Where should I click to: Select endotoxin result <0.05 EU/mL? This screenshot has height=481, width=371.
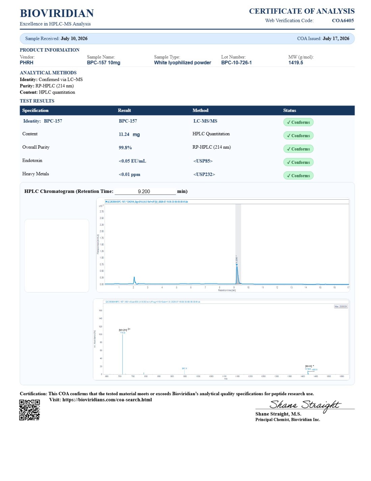[132, 161]
